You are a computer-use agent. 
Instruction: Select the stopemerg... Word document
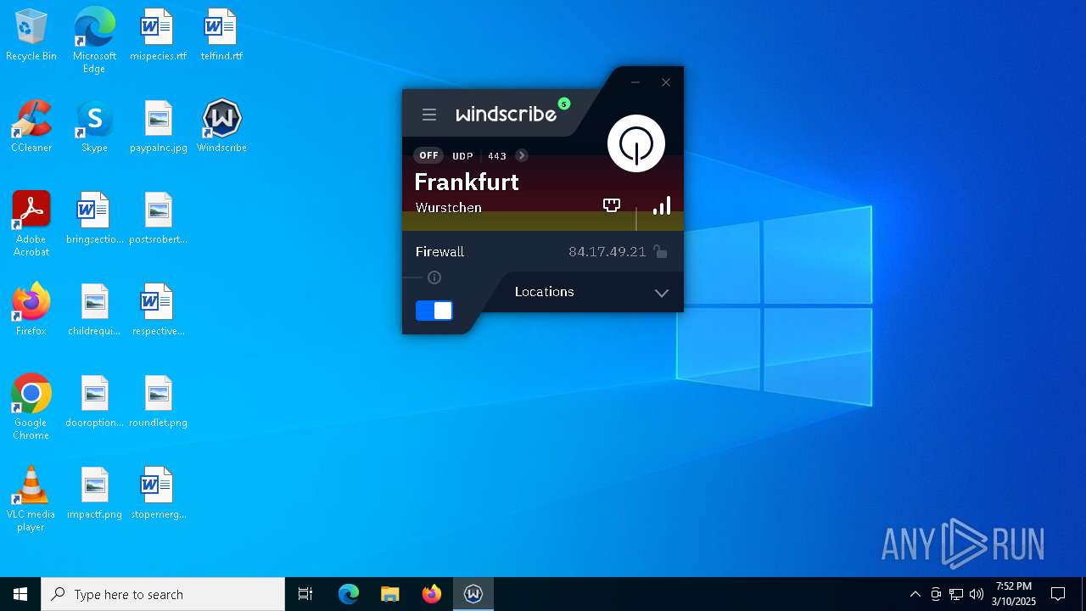click(159, 494)
